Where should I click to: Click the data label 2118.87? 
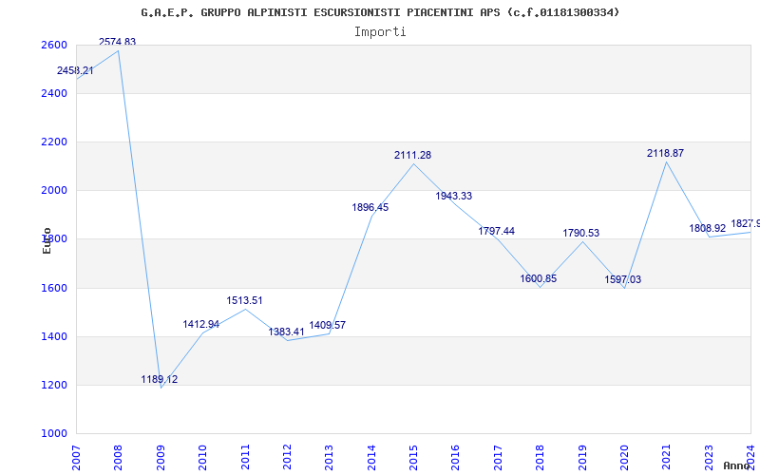(666, 153)
